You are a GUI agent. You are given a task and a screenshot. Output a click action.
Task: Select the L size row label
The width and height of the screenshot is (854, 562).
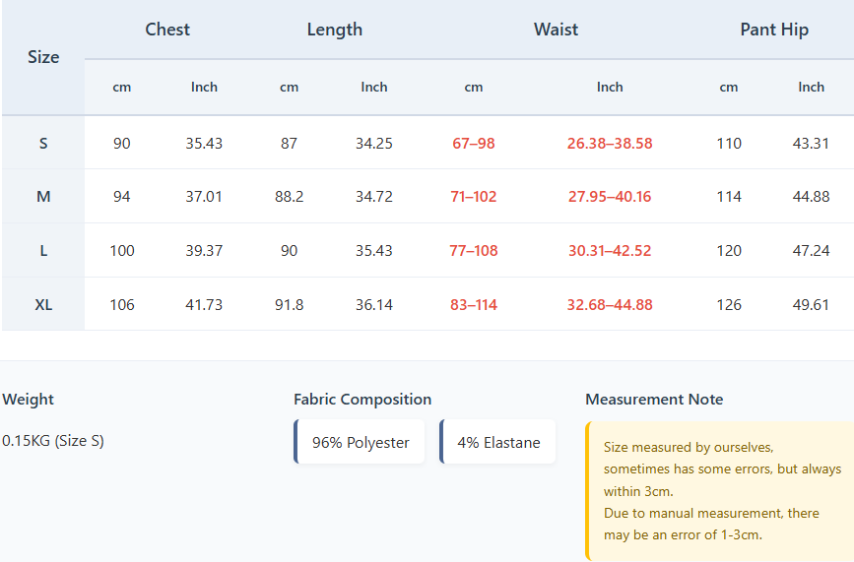pos(43,251)
